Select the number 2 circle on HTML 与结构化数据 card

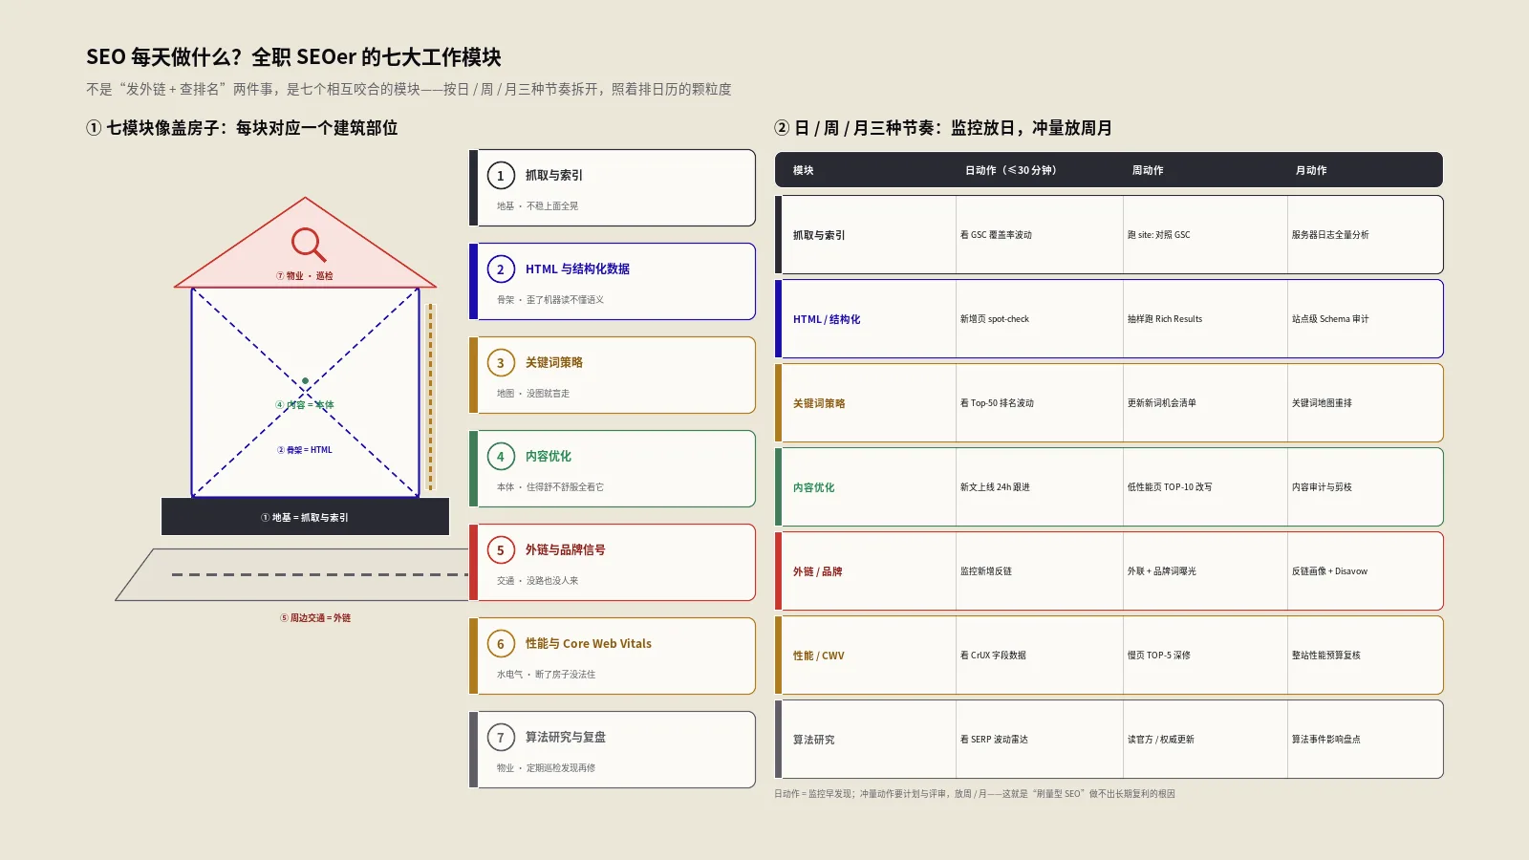[x=501, y=269]
